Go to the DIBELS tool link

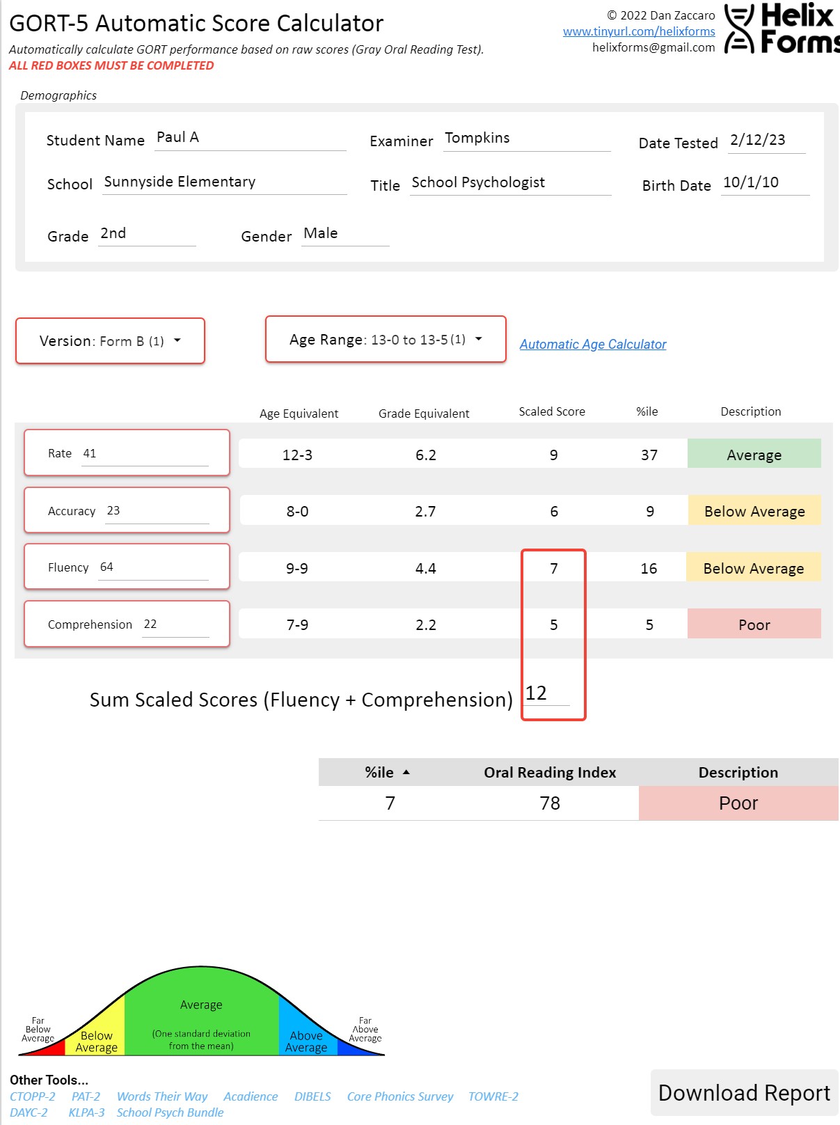click(x=312, y=1096)
